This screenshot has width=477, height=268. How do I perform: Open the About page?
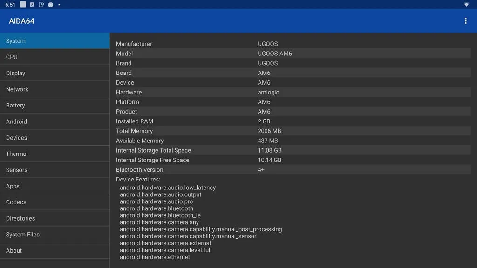[x=55, y=250]
